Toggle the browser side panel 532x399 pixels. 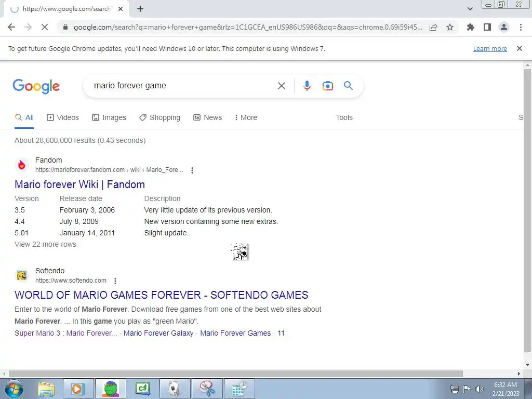coord(487,27)
